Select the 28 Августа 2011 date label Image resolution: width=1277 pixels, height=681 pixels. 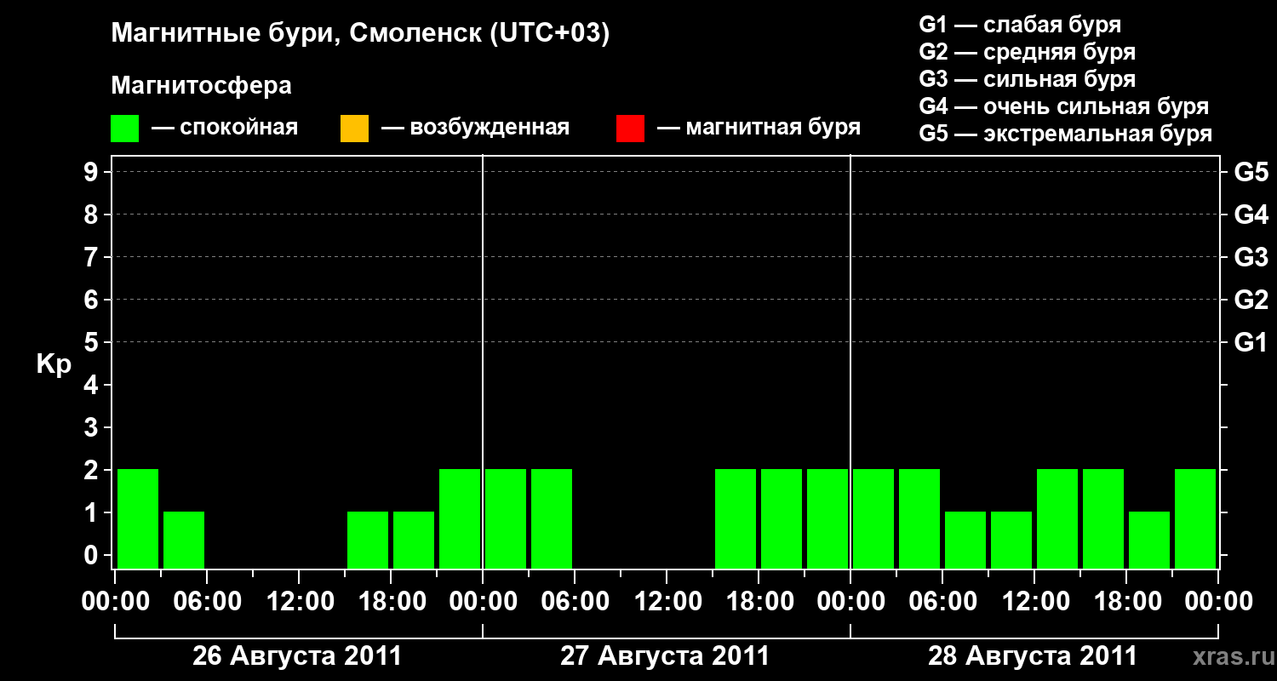[1033, 656]
